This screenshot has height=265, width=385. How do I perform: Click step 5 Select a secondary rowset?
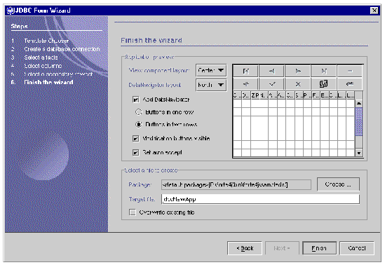(x=58, y=74)
